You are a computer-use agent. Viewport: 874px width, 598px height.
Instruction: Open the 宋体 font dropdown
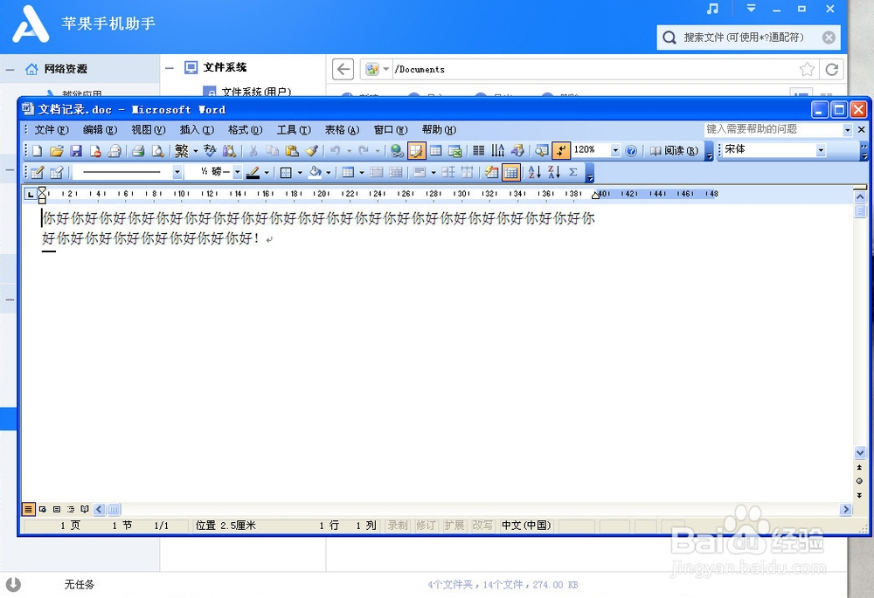pyautogui.click(x=821, y=150)
